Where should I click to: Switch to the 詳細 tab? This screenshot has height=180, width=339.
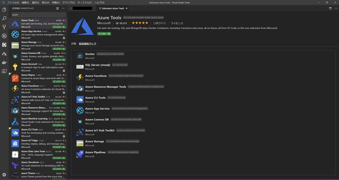point(74,44)
